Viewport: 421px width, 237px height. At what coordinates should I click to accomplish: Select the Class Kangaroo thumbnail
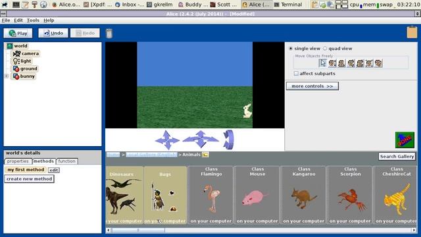coord(304,196)
